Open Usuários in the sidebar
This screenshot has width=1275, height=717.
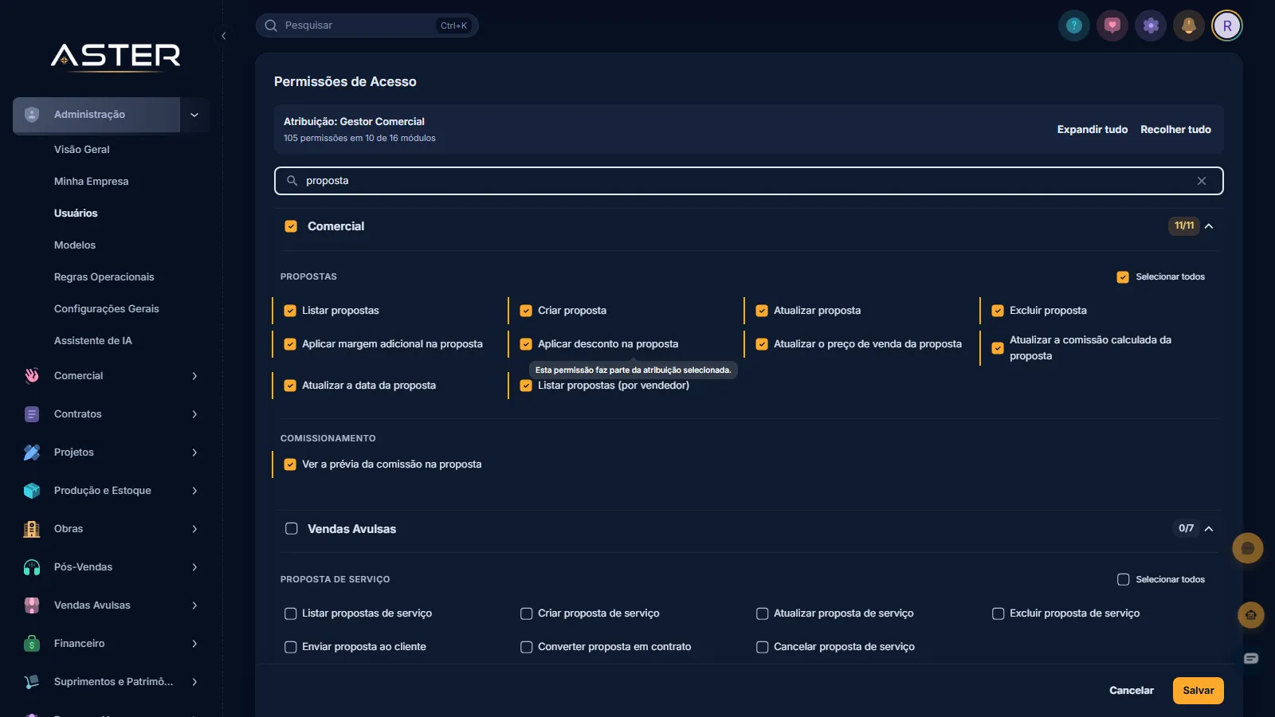pos(76,214)
